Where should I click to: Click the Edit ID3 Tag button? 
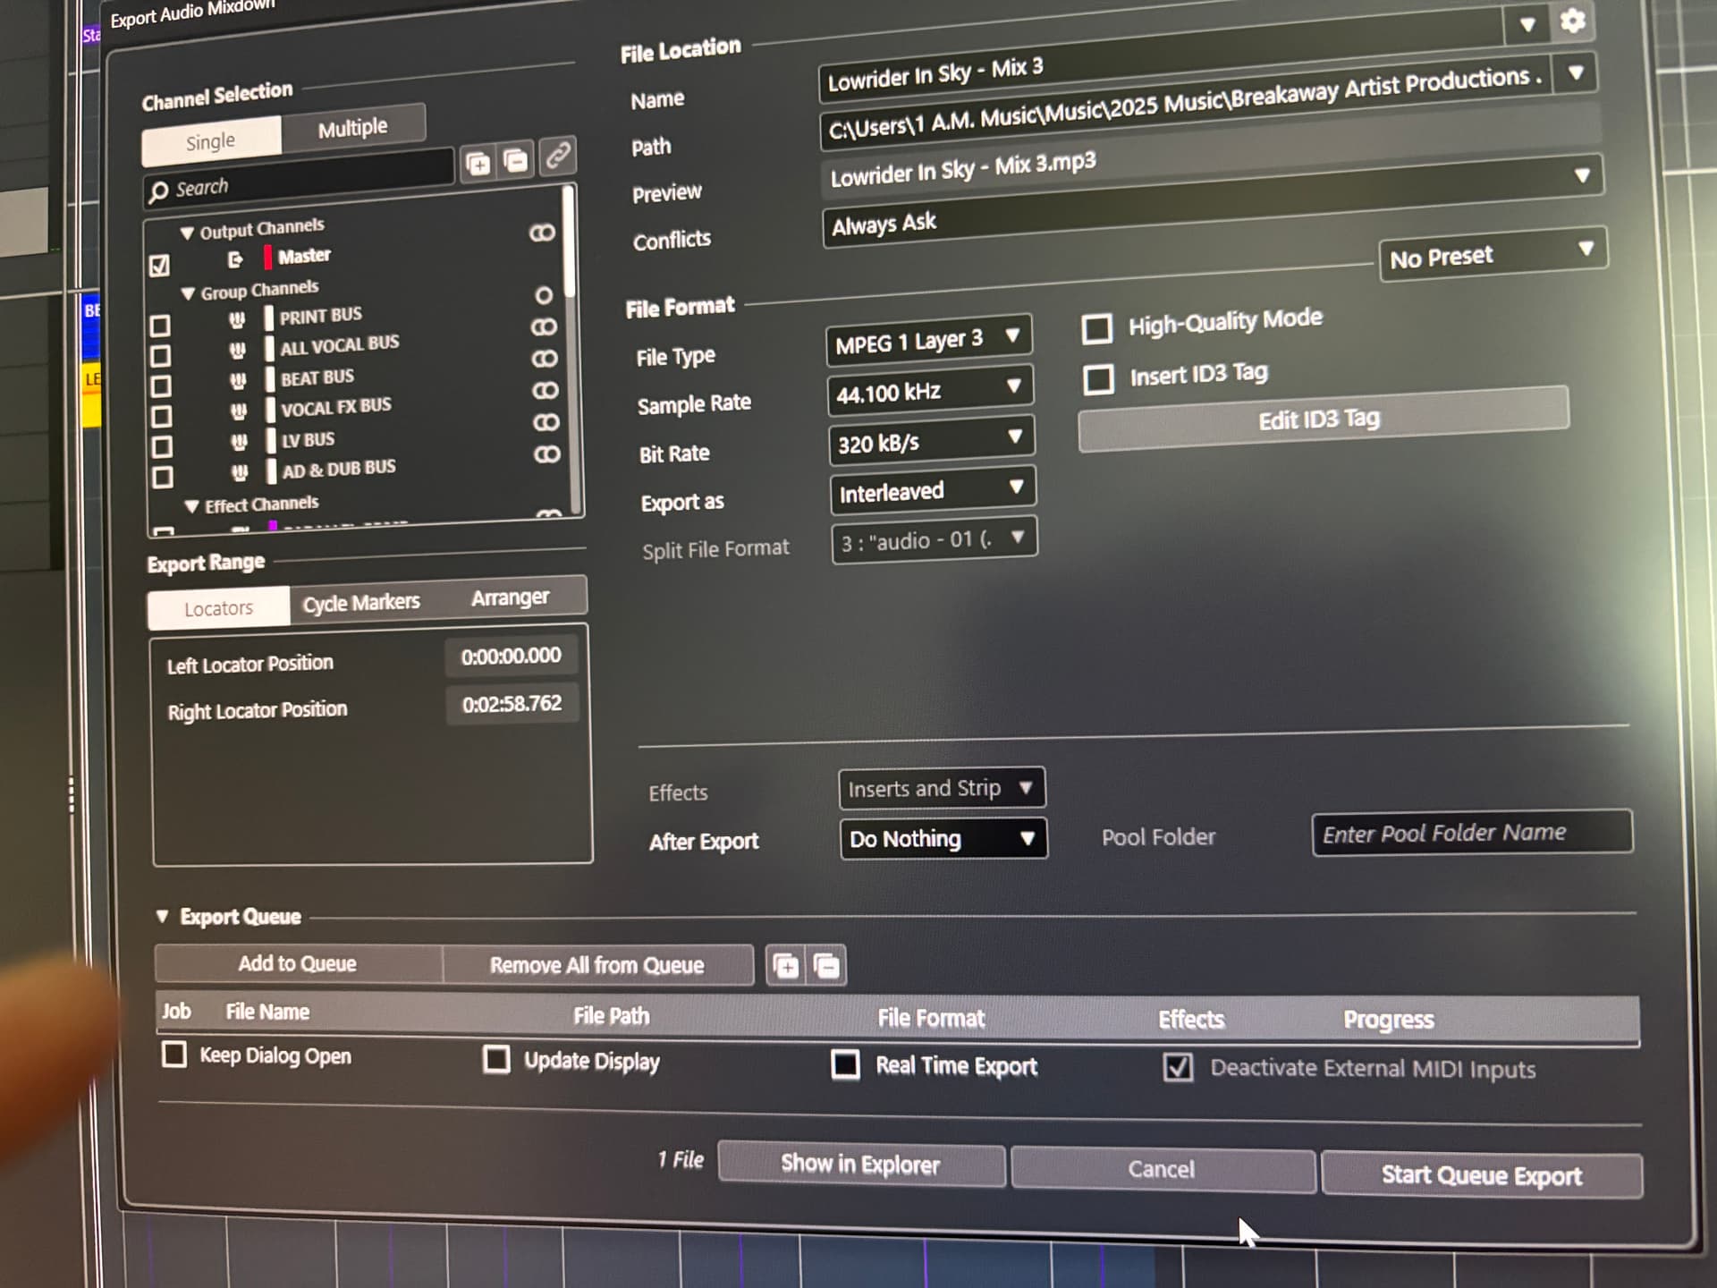pos(1323,419)
